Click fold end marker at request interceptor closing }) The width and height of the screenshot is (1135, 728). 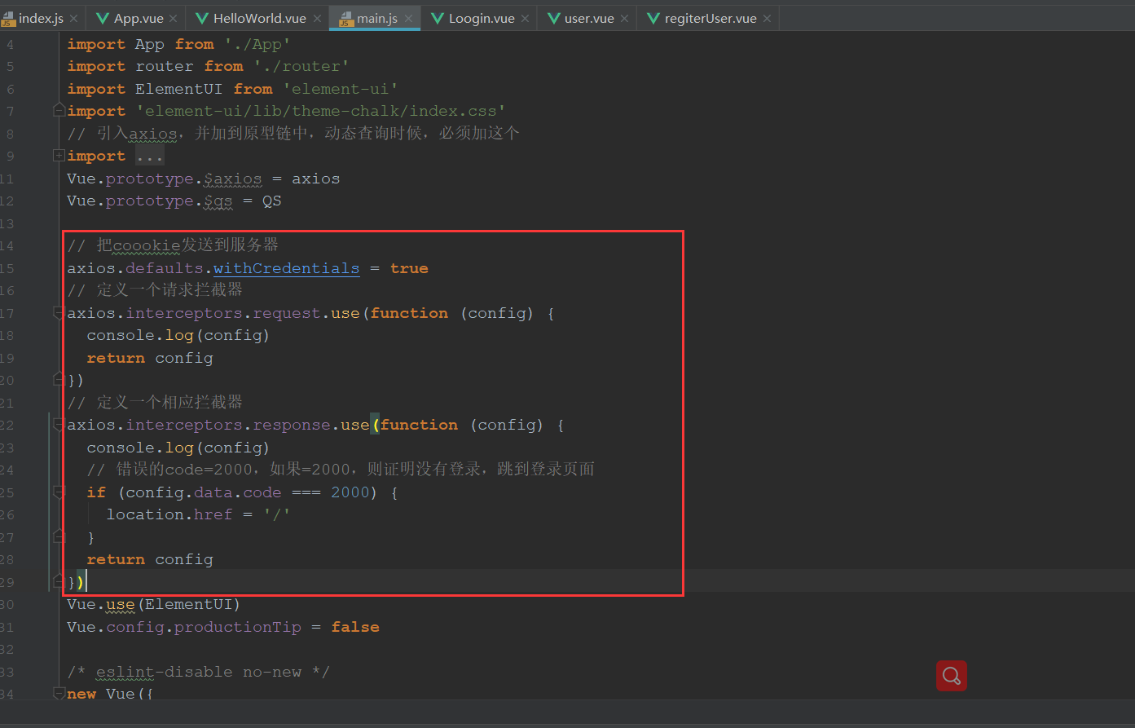(x=58, y=378)
